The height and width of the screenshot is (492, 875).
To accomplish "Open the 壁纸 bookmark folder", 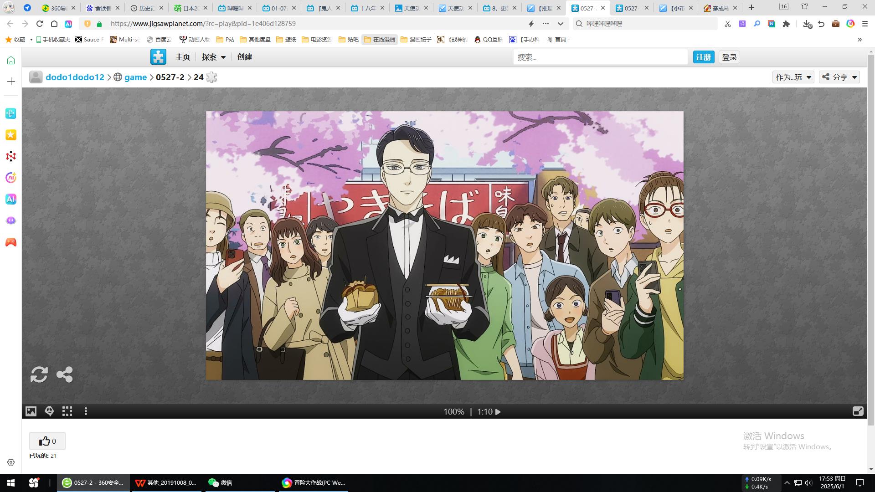I will point(286,40).
